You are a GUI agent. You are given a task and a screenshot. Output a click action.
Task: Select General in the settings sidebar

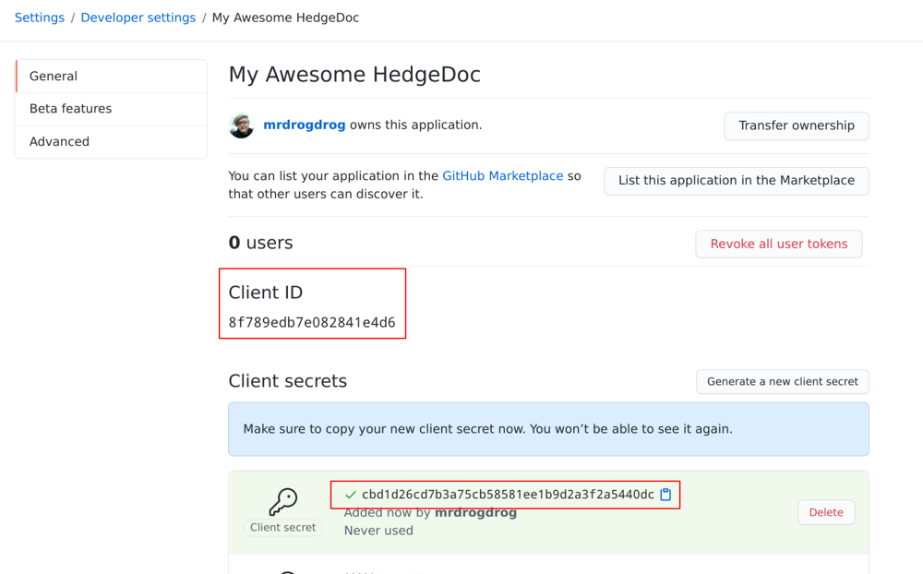53,76
